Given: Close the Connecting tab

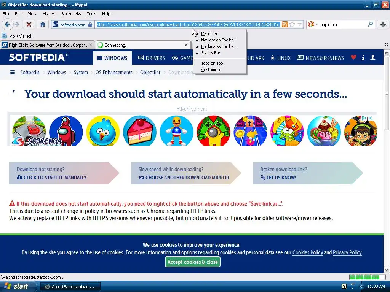Looking at the screenshot, I should click(186, 45).
